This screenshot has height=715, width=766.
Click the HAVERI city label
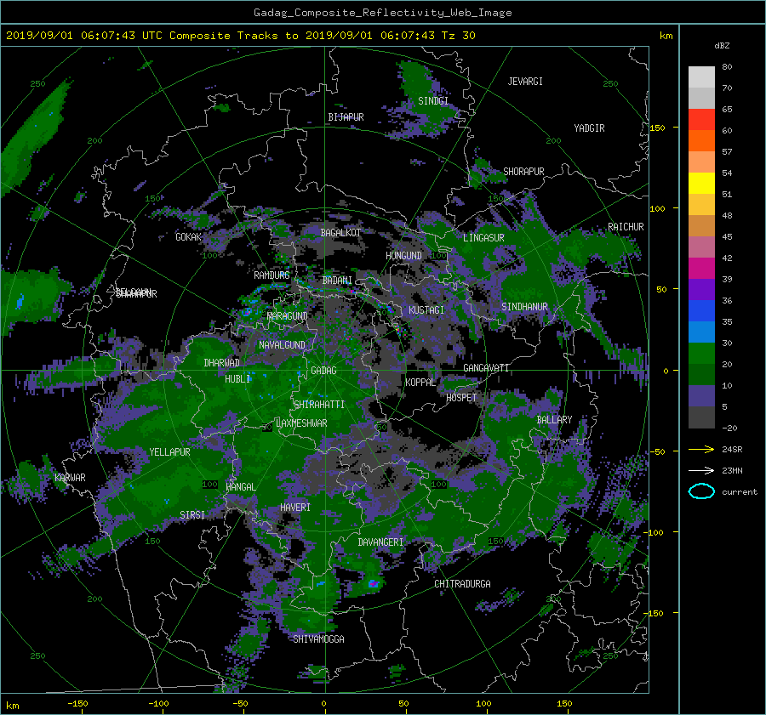point(295,508)
